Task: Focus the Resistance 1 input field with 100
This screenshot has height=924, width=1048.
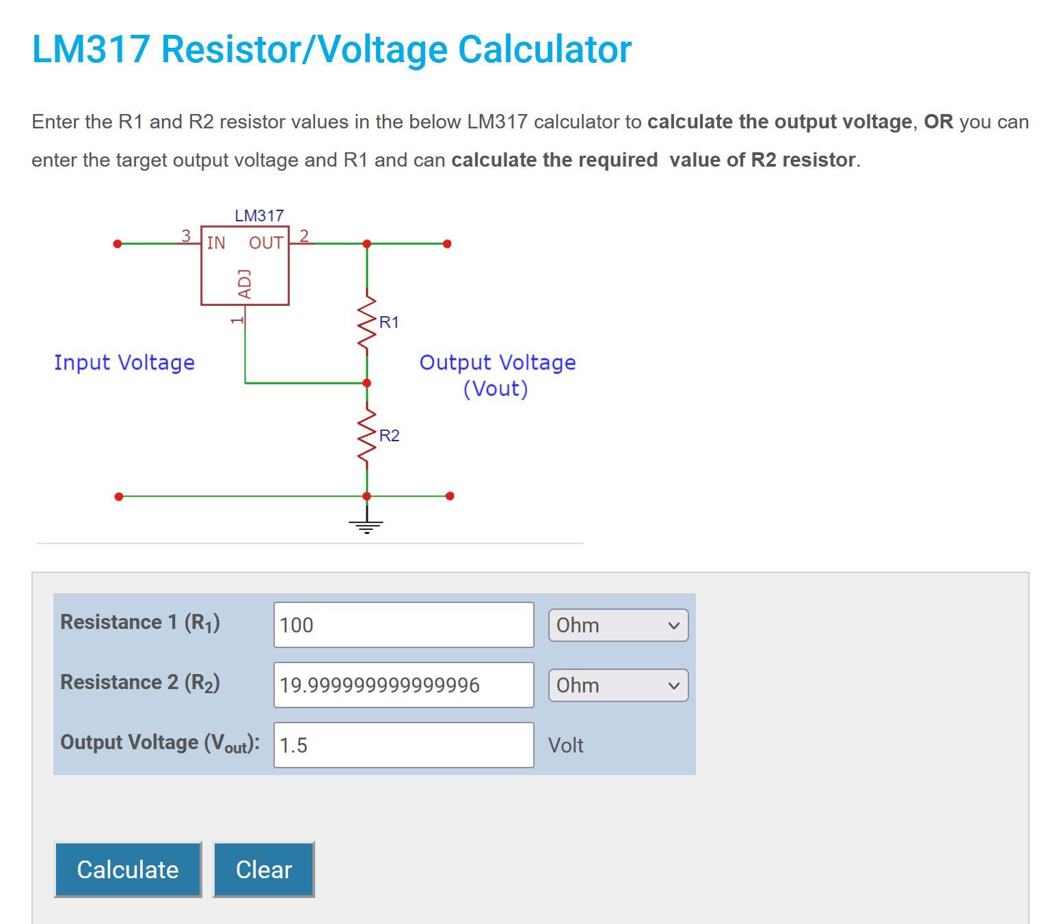Action: pos(403,626)
